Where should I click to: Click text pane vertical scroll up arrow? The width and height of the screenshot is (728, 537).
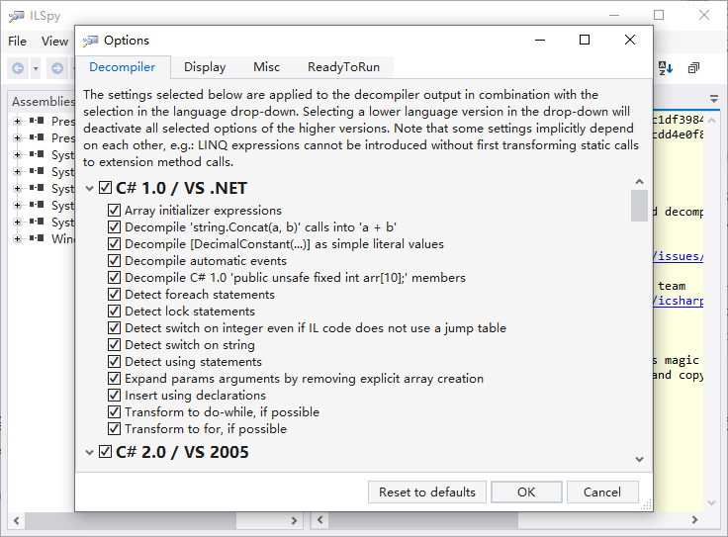click(x=712, y=120)
